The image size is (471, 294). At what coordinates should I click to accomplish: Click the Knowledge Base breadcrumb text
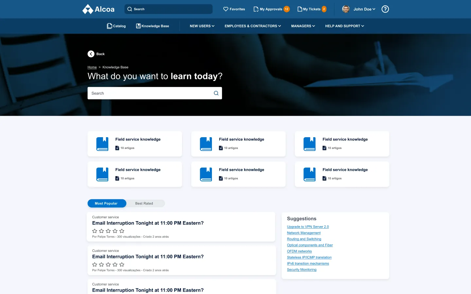pyautogui.click(x=115, y=67)
